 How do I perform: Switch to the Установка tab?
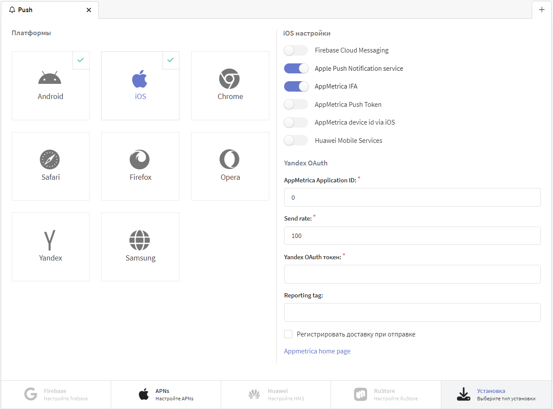coord(496,395)
